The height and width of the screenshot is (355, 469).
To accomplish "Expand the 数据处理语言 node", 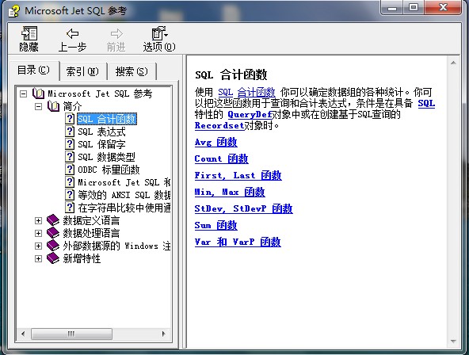I will [38, 233].
